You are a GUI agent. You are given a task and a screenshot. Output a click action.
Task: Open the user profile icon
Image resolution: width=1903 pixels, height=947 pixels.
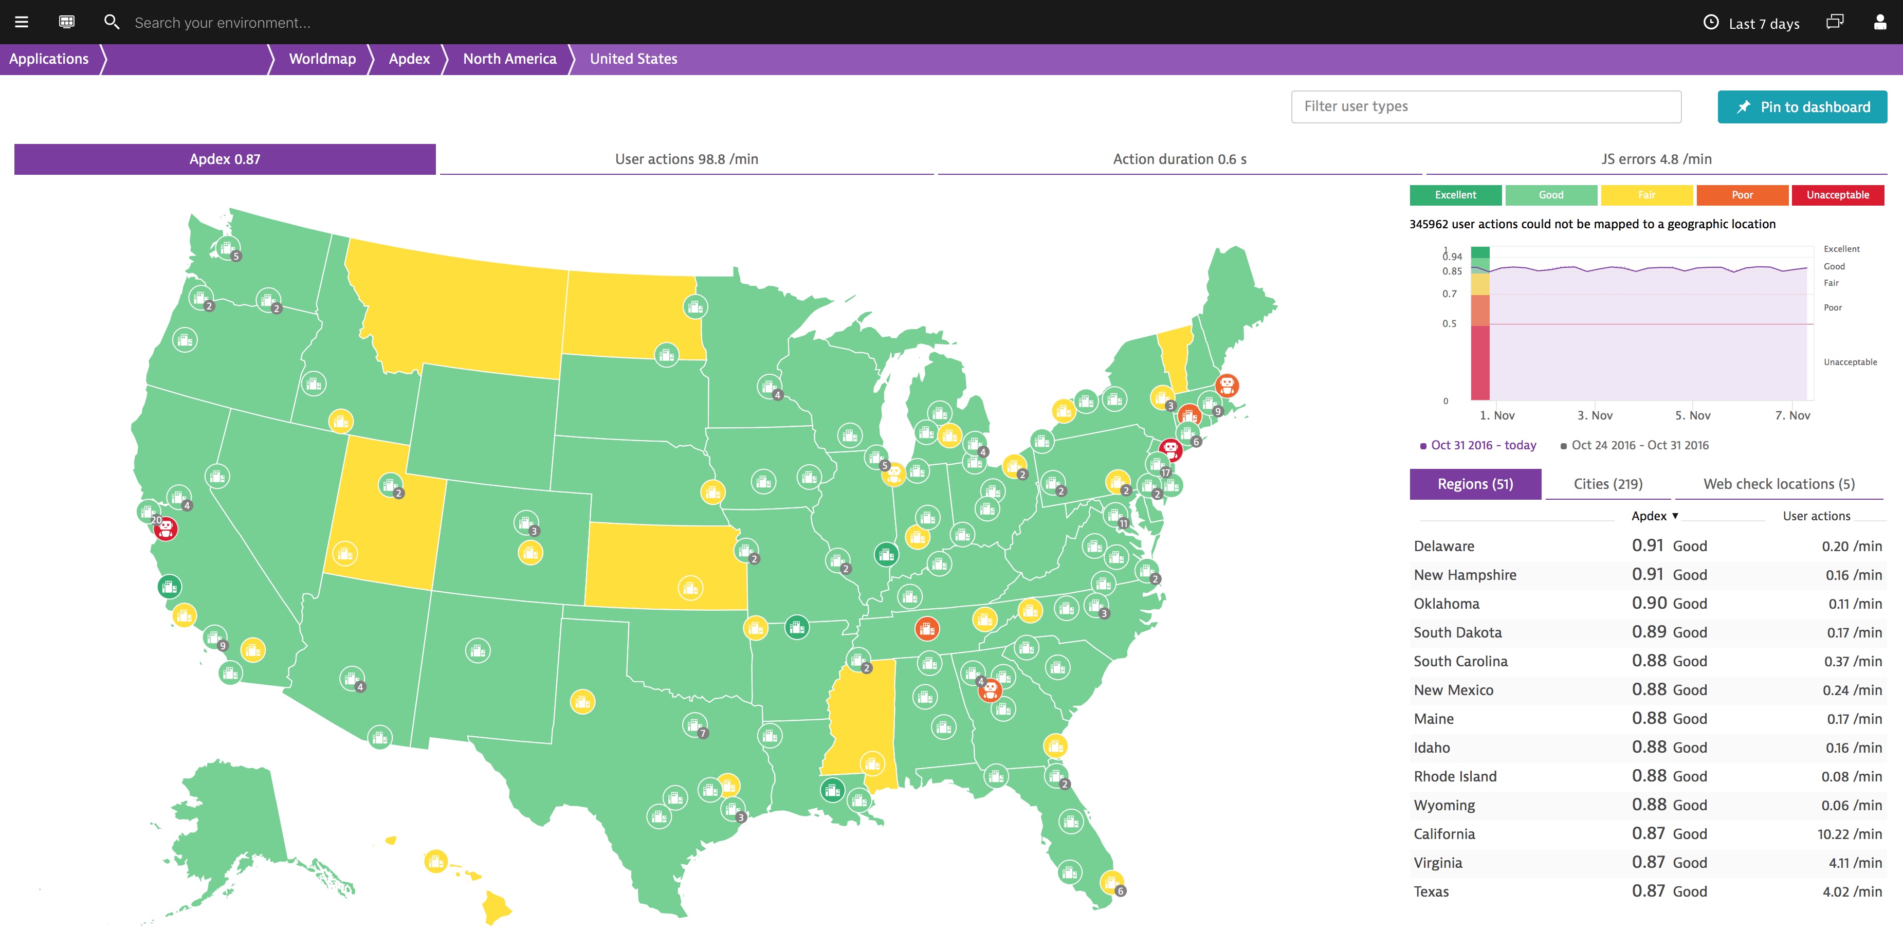(1880, 22)
